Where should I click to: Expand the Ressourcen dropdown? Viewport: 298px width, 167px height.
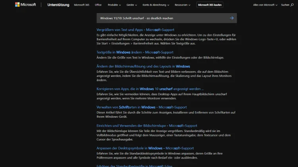(182, 5)
